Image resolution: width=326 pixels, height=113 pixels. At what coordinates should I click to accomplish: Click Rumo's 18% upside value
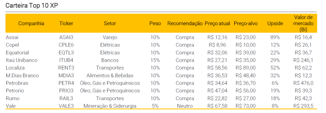point(275,98)
